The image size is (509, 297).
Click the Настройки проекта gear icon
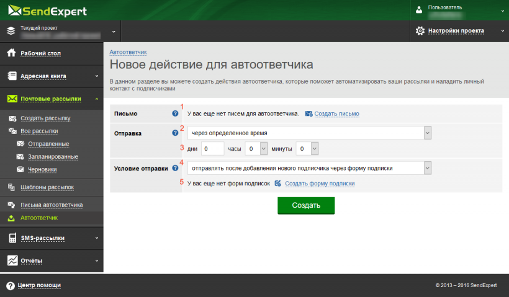[420, 30]
